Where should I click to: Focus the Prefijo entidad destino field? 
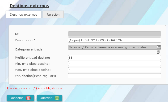(115, 58)
